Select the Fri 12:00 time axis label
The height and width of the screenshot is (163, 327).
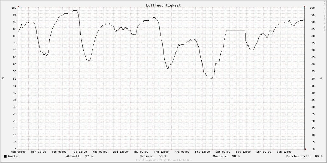point(202,152)
